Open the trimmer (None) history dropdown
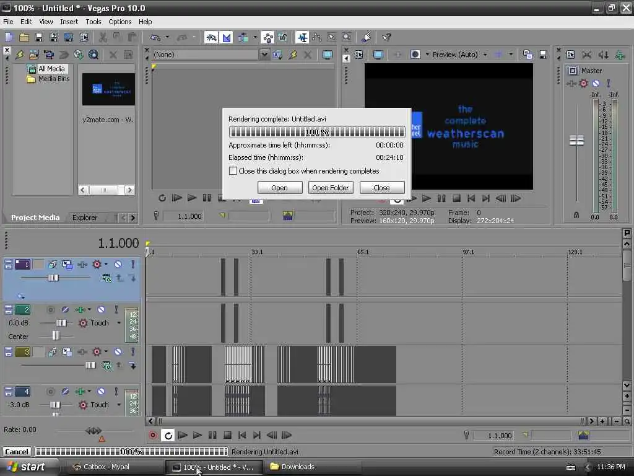The image size is (634, 476). [264, 55]
